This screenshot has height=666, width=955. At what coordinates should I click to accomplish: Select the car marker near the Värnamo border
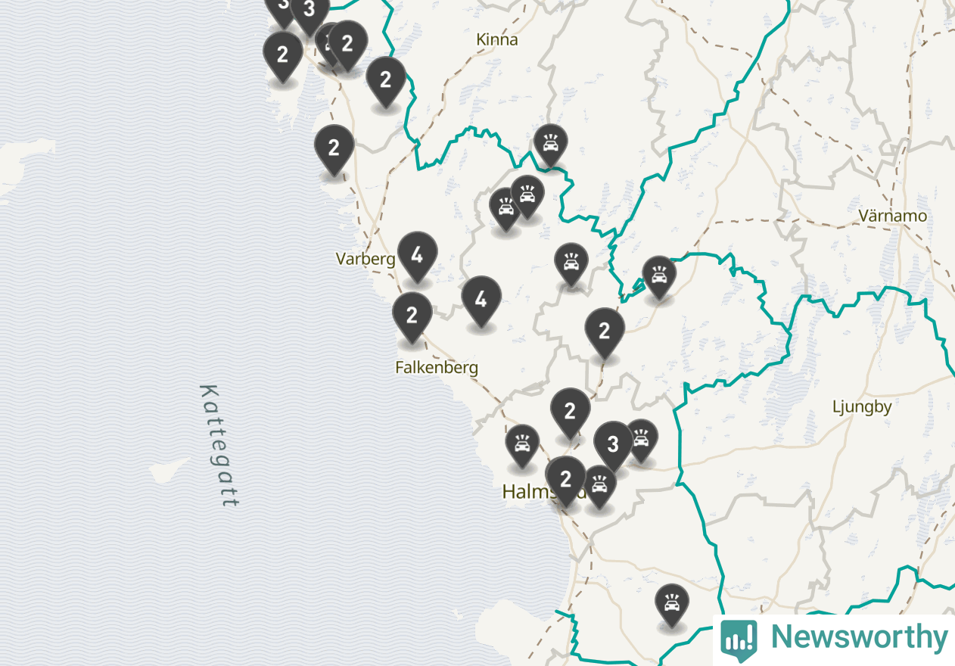(x=659, y=277)
